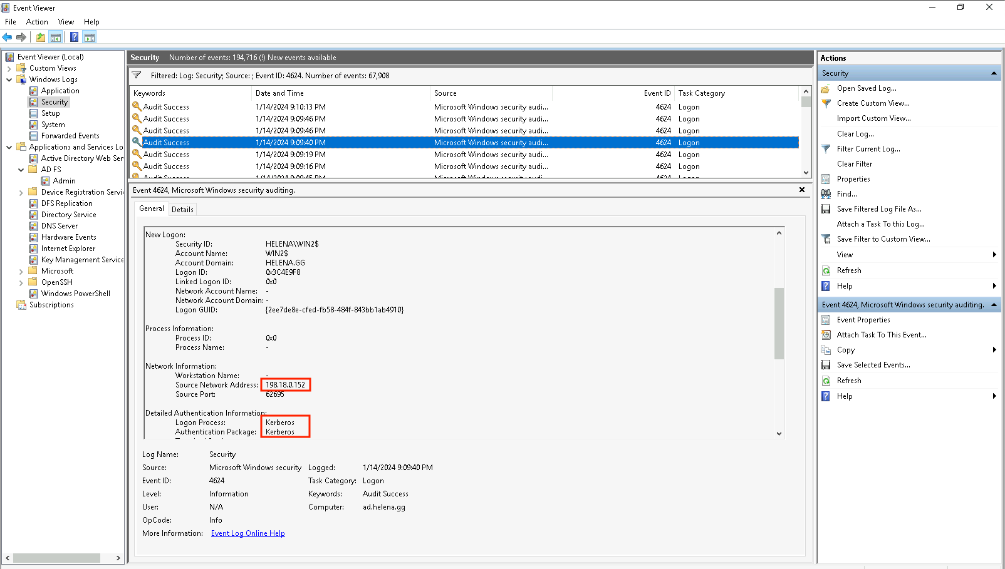Collapse the AD FS tree node

[21, 170]
